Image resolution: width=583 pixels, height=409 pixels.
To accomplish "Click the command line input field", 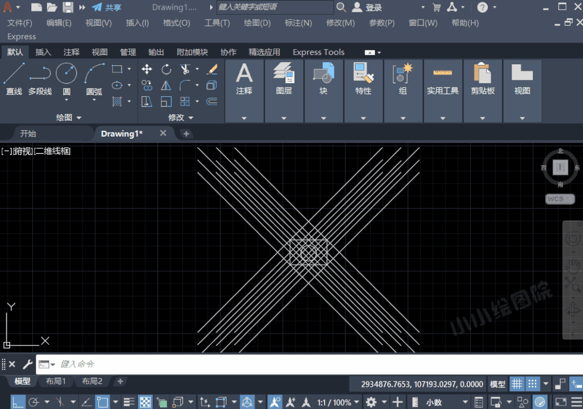I will (x=270, y=364).
